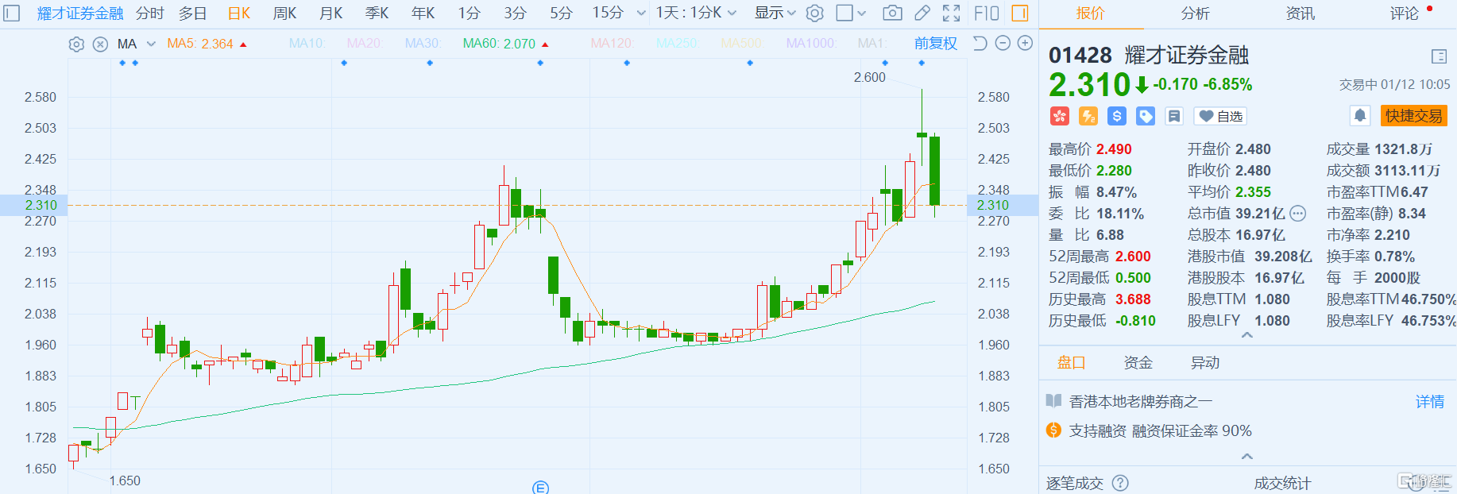
Task: Open chart settings gear in top toolbar
Action: pyautogui.click(x=814, y=13)
